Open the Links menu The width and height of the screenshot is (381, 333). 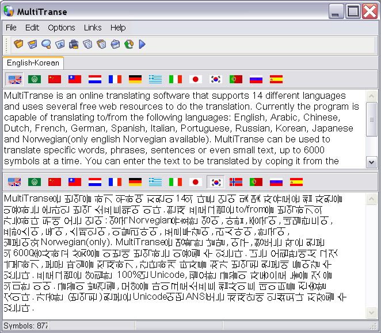93,28
